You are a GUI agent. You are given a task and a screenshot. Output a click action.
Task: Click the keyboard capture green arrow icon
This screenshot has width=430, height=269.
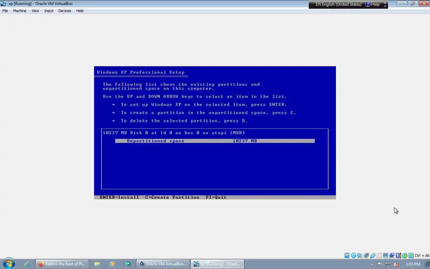(x=411, y=256)
